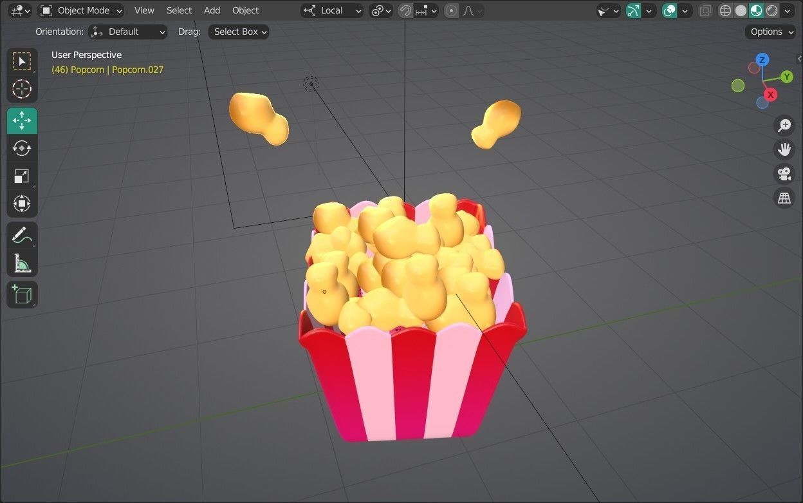
Task: Open the View menu
Action: point(144,10)
